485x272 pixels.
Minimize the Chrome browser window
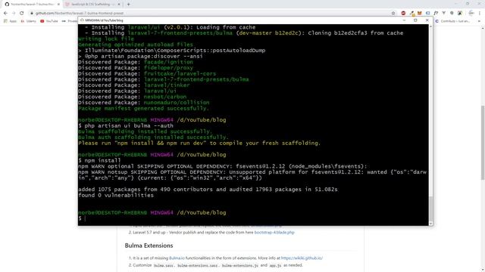point(455,4)
